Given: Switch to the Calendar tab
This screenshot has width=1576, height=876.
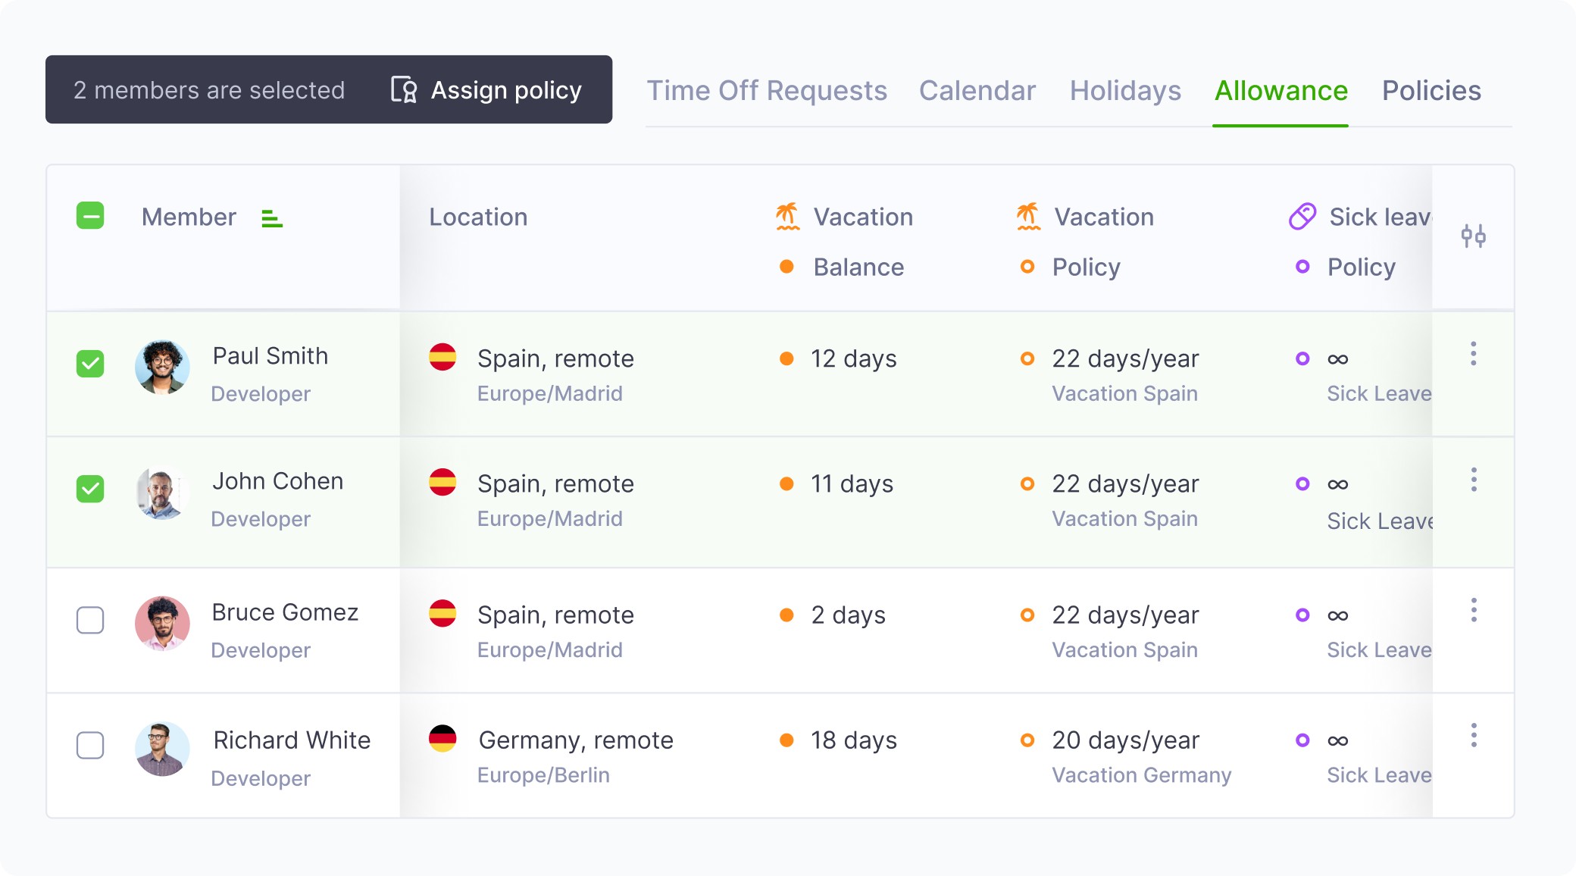Looking at the screenshot, I should point(977,91).
